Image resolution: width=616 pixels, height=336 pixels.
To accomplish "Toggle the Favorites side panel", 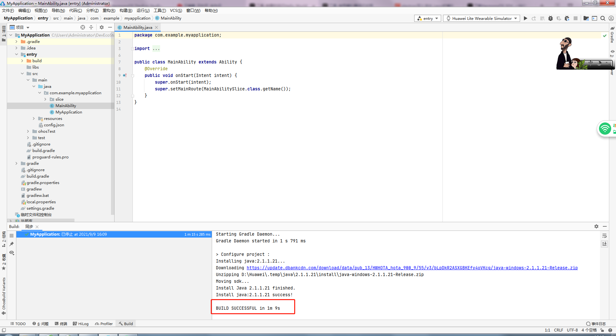I will (x=4, y=262).
